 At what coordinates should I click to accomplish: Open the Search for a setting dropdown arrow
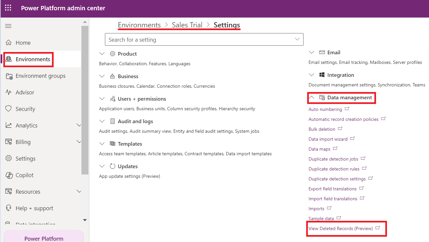[297, 39]
